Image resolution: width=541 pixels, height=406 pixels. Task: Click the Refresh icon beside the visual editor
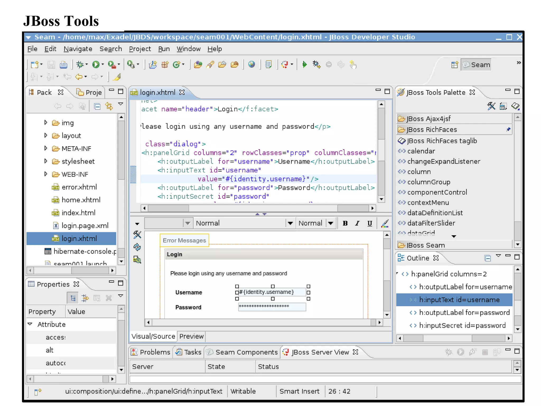pos(137,247)
